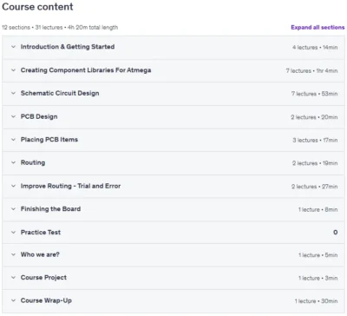Click the 'Practice Test' section title

(x=41, y=232)
